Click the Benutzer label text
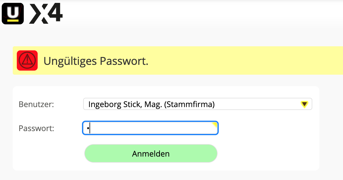Viewport: 343px width, 180px height. click(x=36, y=104)
